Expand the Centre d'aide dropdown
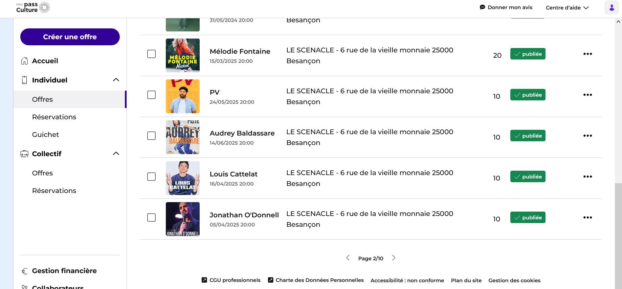Screen dimensions: 622x289 point(567,8)
